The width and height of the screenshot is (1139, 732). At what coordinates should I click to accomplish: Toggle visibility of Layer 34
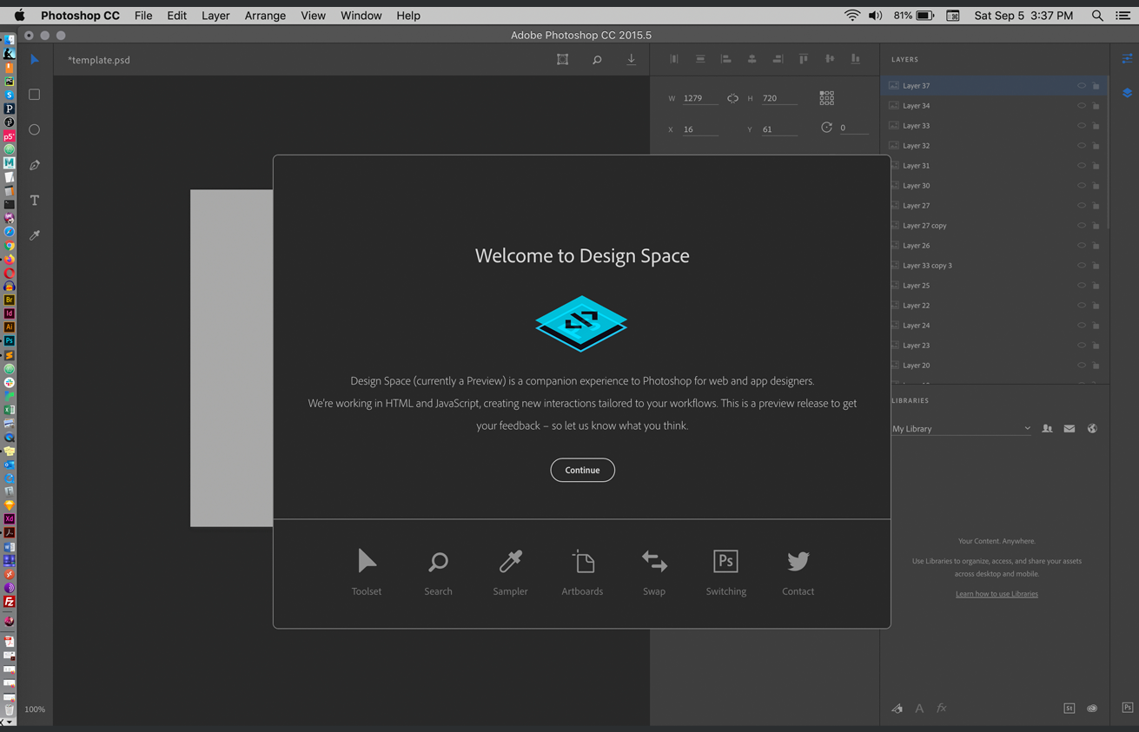tap(1082, 106)
